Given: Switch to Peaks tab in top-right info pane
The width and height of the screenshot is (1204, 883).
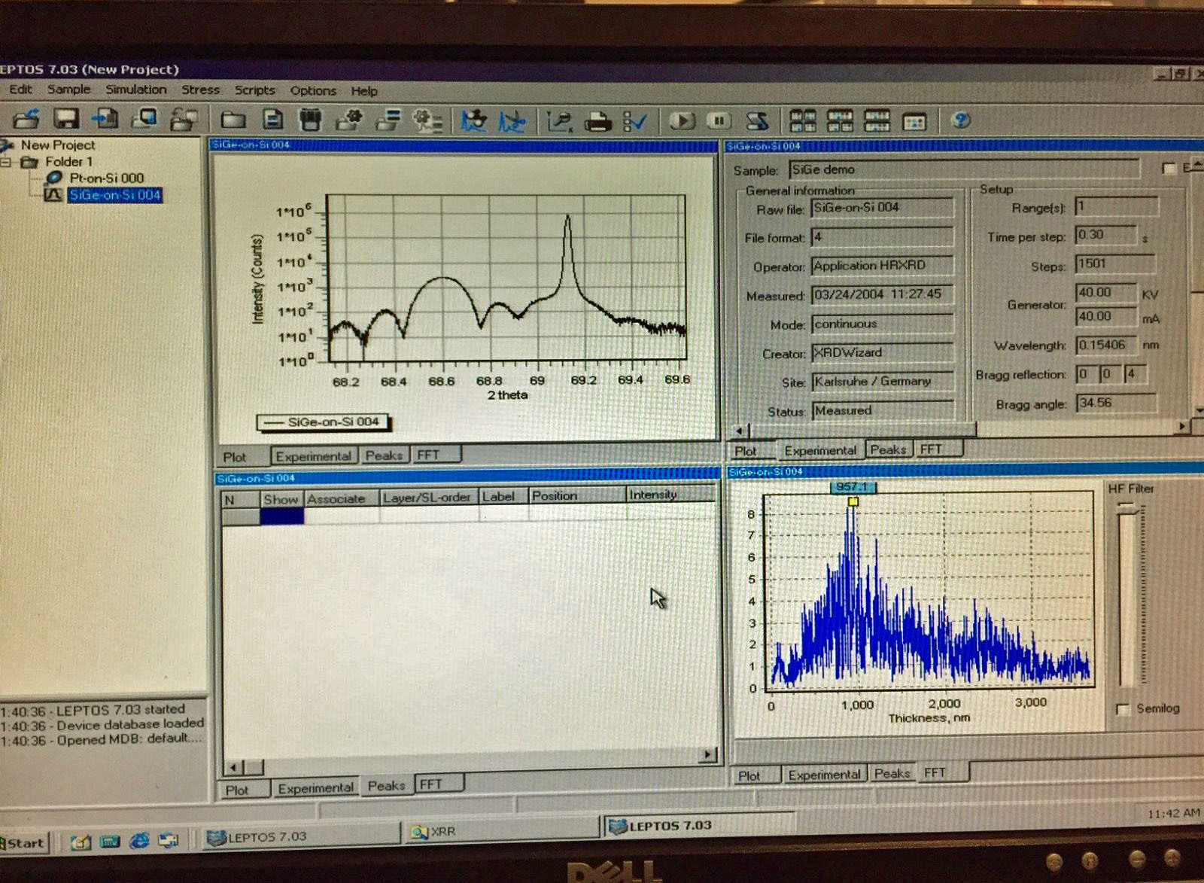Looking at the screenshot, I should coord(888,449).
